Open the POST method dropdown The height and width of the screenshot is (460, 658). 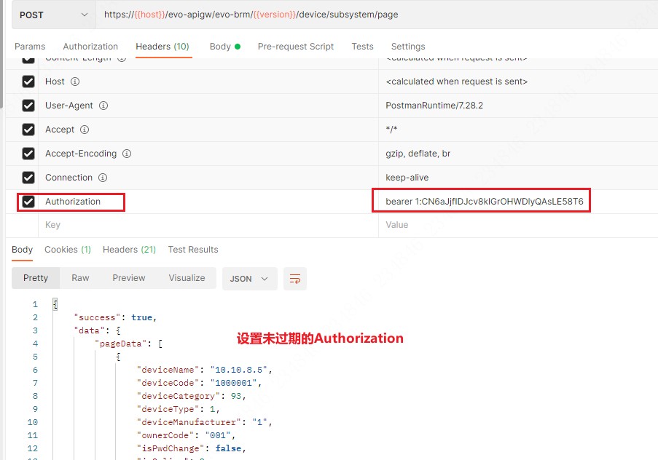(47, 15)
